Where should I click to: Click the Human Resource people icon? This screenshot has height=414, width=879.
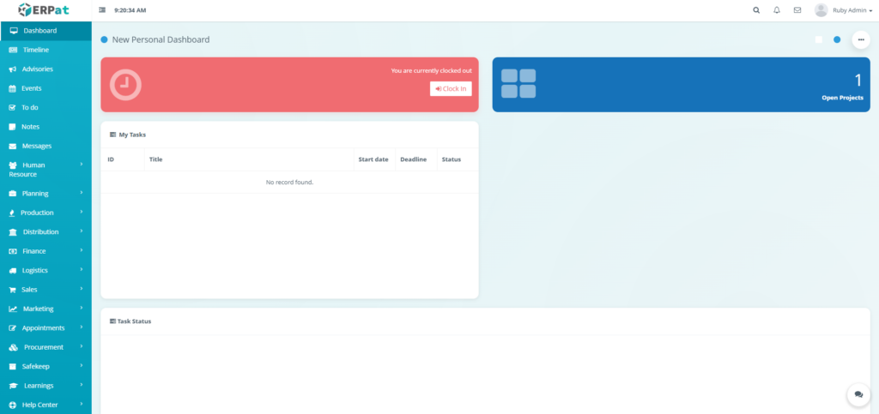coord(13,165)
